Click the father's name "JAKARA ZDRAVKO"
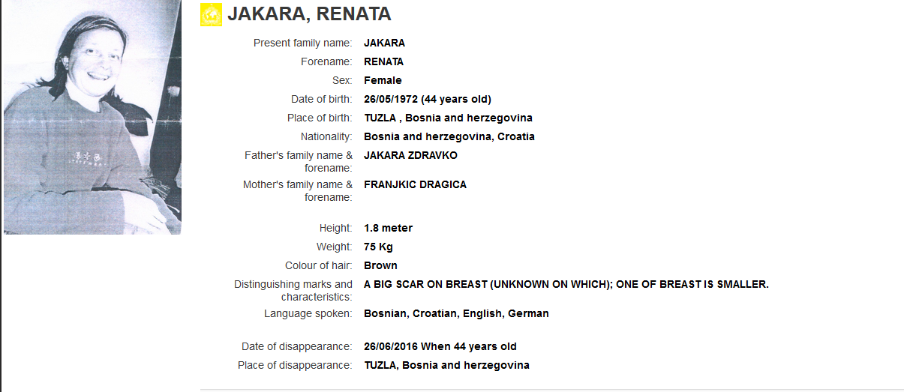The width and height of the screenshot is (904, 392). [410, 155]
